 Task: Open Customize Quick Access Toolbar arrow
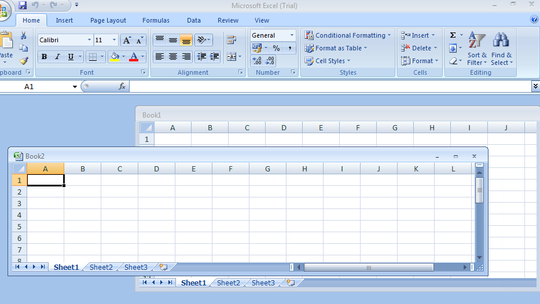coord(76,5)
